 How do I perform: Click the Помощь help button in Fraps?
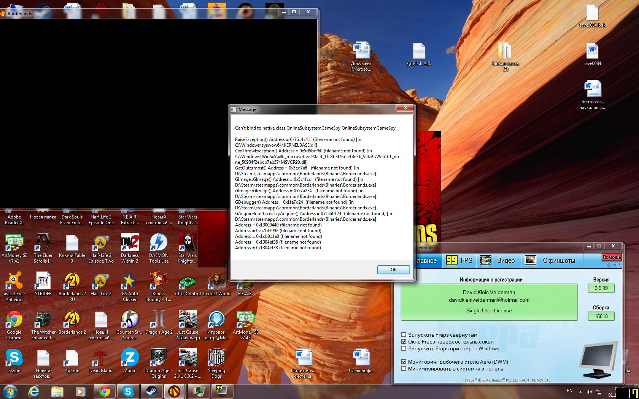coord(612,257)
